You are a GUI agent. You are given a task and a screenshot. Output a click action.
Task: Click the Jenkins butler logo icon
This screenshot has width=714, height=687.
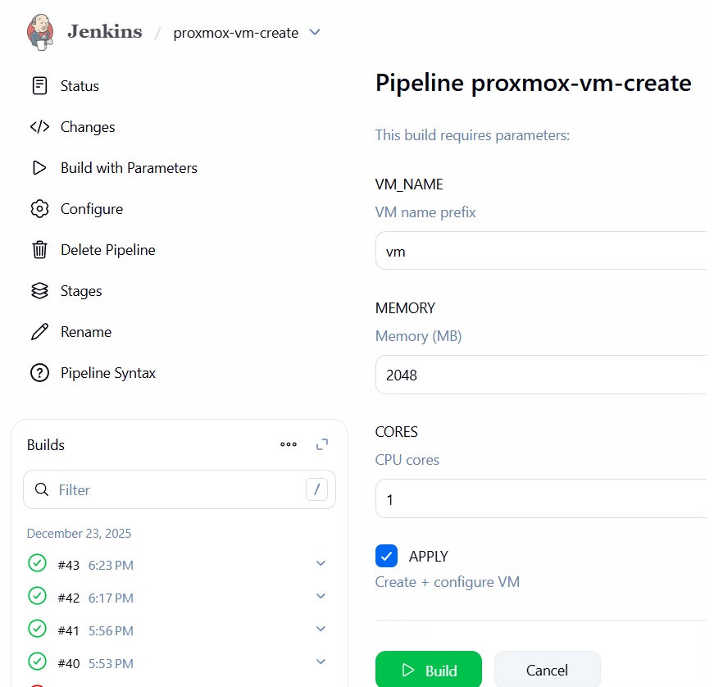pos(39,32)
